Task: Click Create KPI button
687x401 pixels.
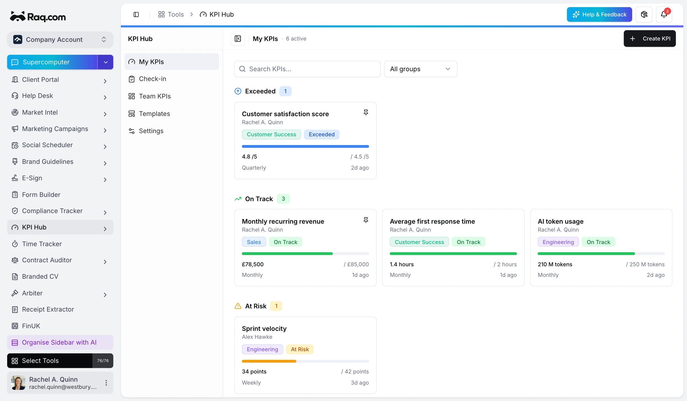Action: (x=649, y=39)
